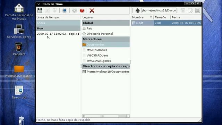Open 'Servidores de red' desktop icon
Viewport: 222px width, 125px height.
point(19,32)
